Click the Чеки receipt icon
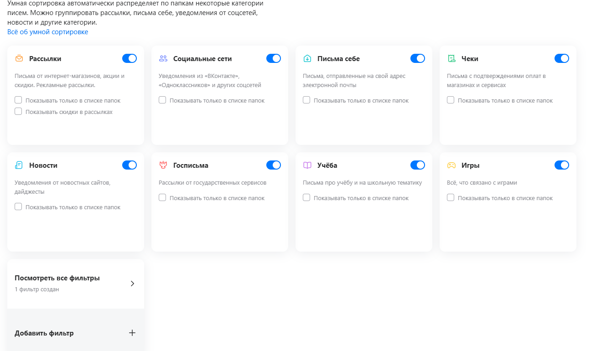The image size is (612, 351). [x=451, y=58]
